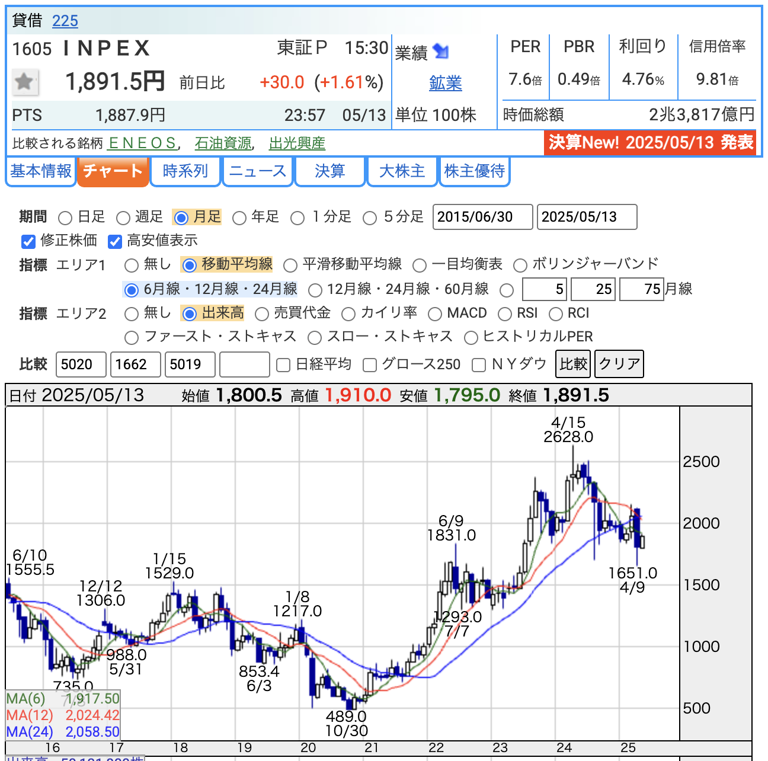The height and width of the screenshot is (761, 768).
Task: Select the 月足 period radio button
Action: [x=181, y=218]
